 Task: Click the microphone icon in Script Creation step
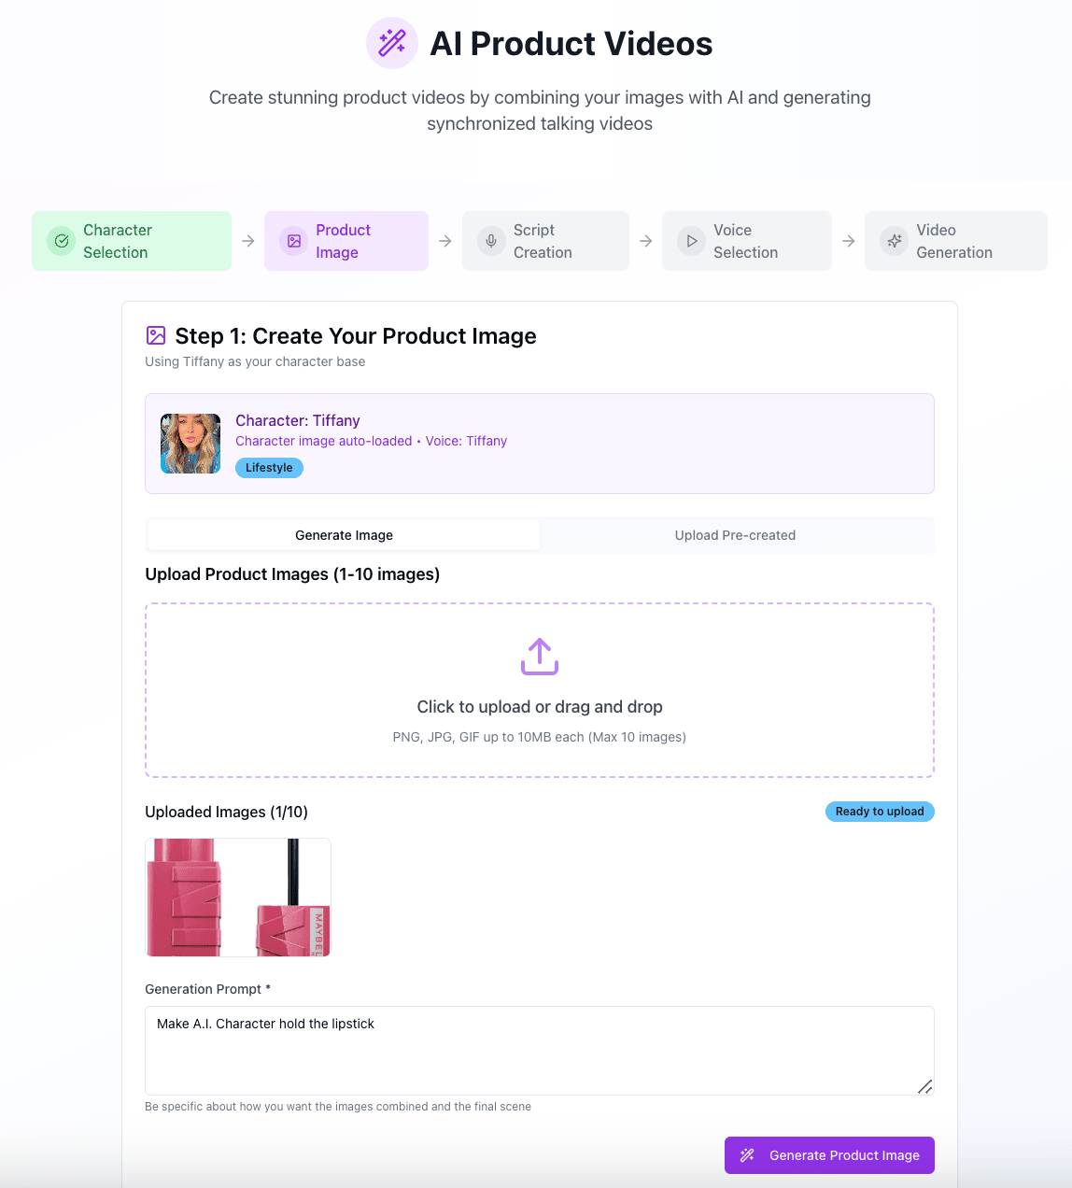[x=491, y=241]
